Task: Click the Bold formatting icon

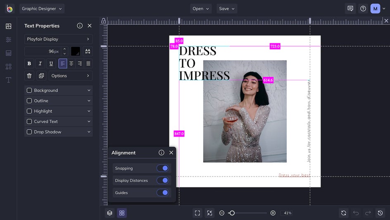Action: click(29, 64)
